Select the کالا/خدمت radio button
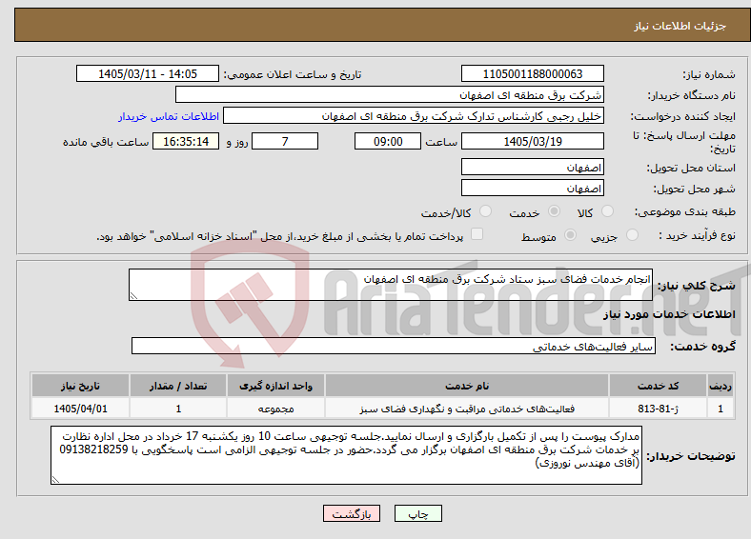The image size is (751, 539). [x=486, y=211]
